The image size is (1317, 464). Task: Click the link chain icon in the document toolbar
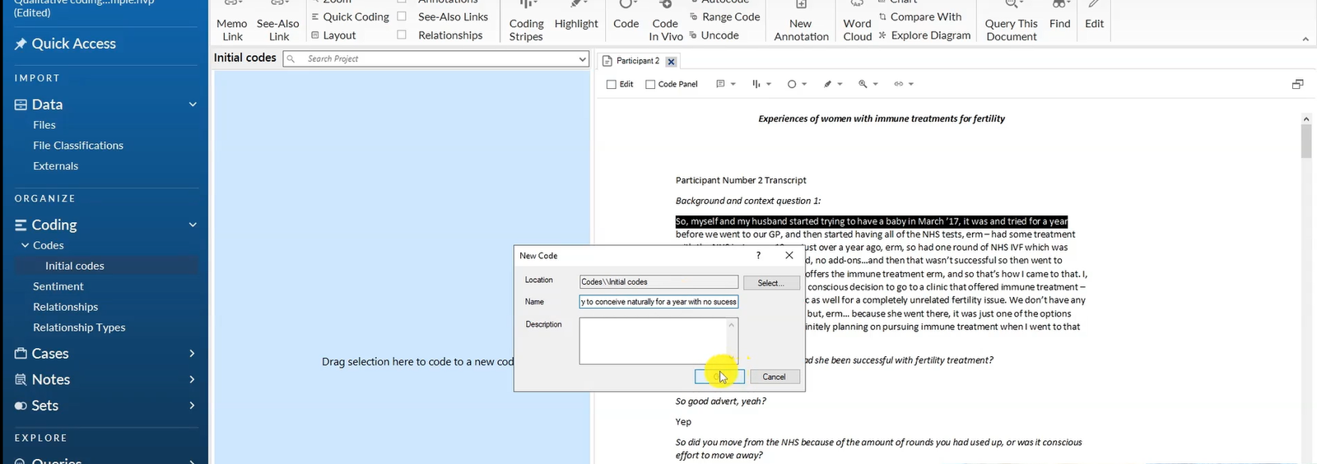pos(899,84)
